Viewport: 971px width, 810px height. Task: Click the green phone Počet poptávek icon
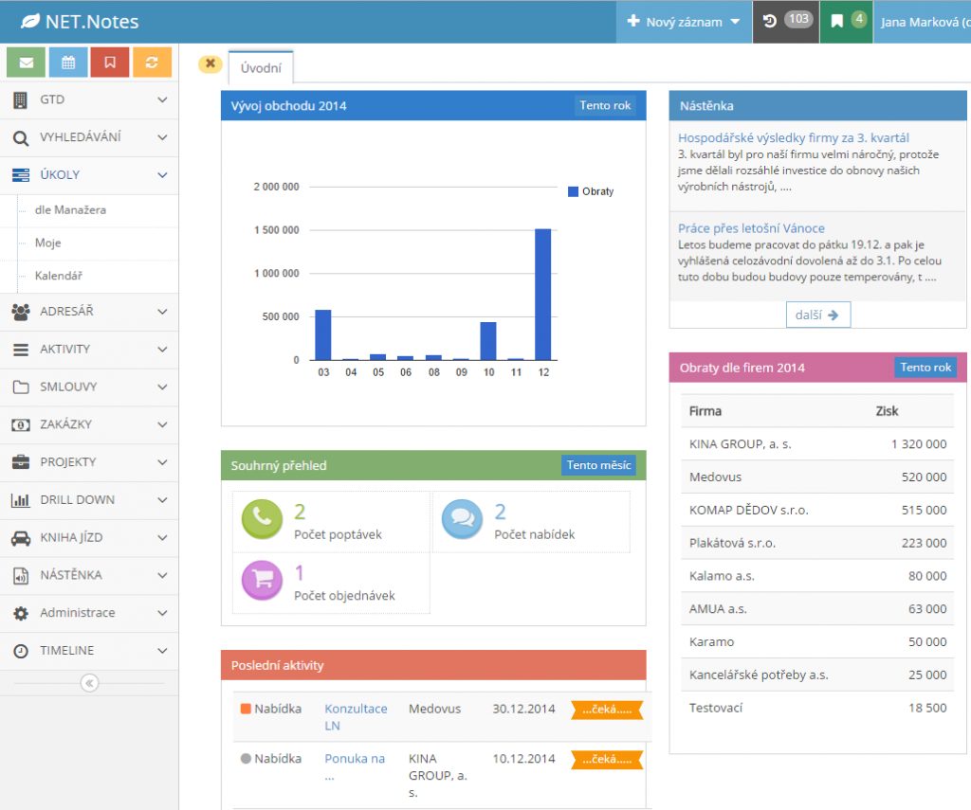tap(262, 519)
